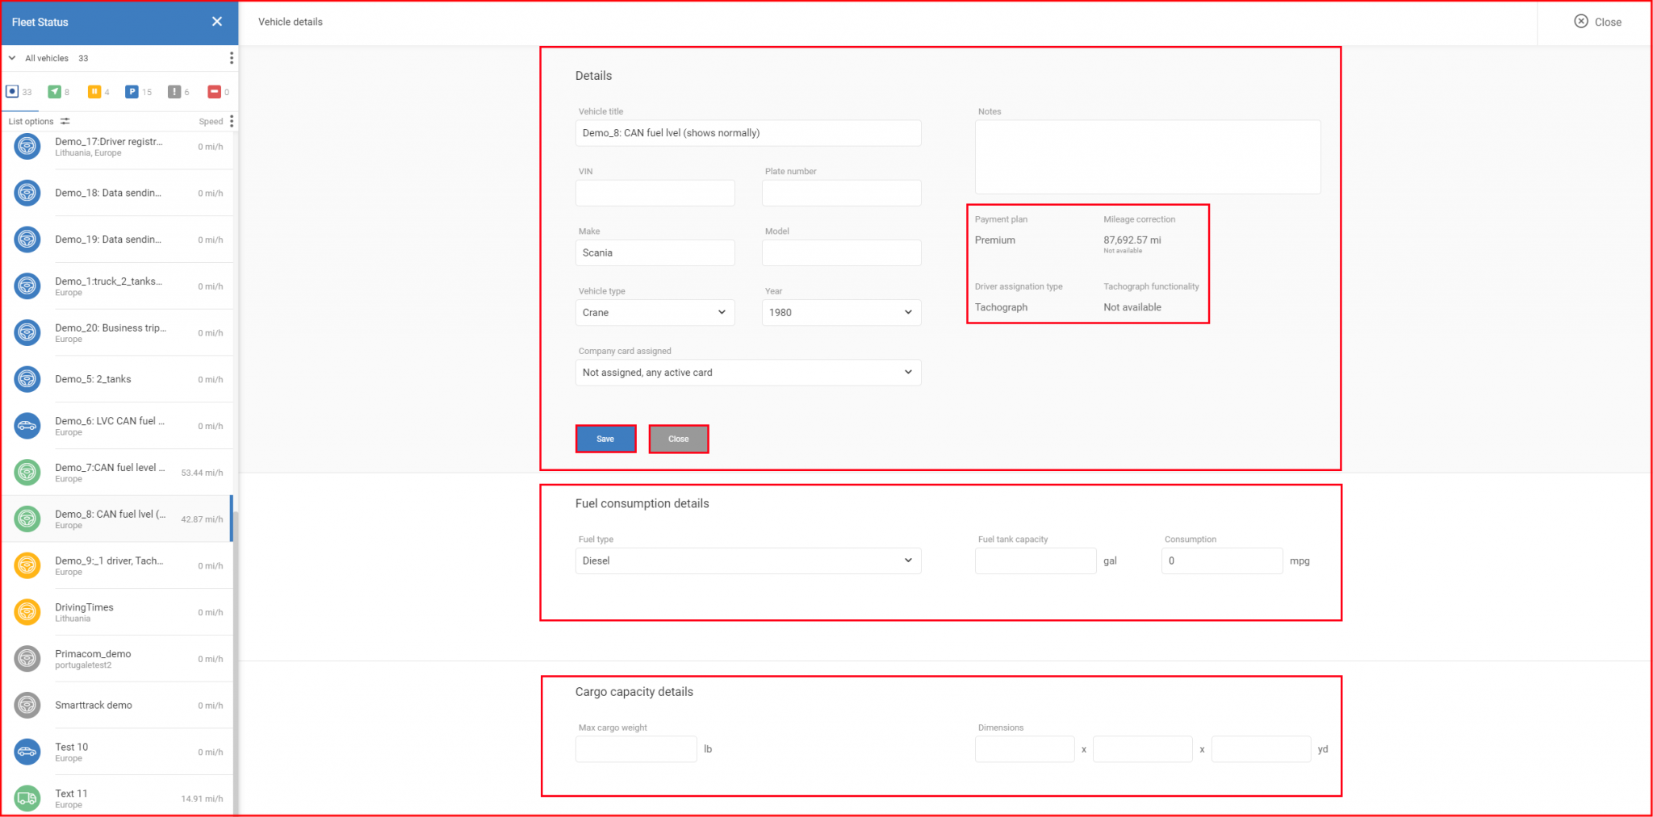Click the yellow steering wheel icon for Demo_9
The height and width of the screenshot is (817, 1653).
[27, 565]
